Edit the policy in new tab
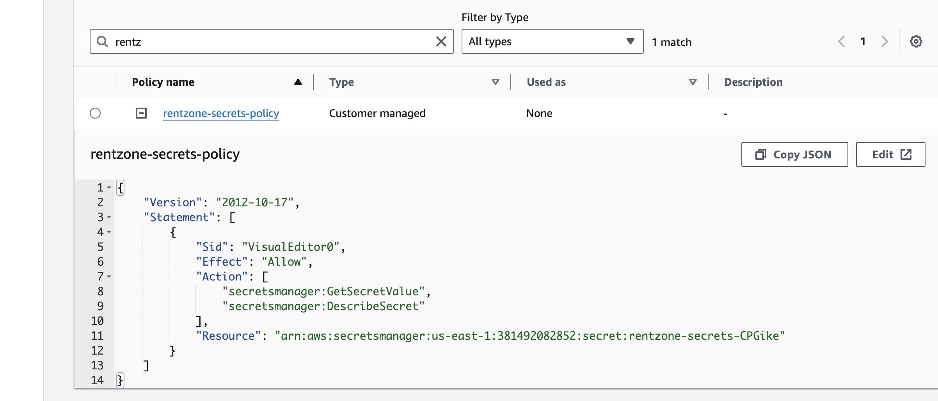Screen dimensions: 938x401 [x=890, y=154]
